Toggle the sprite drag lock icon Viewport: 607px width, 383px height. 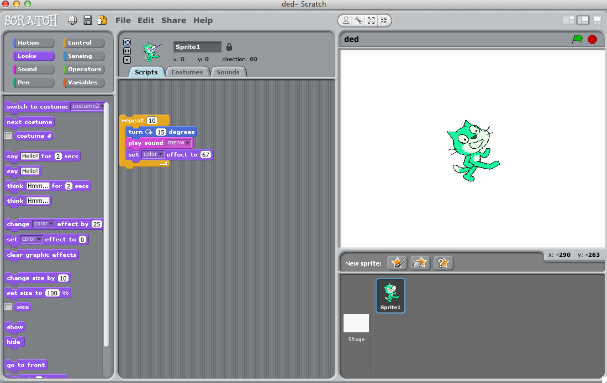click(x=229, y=47)
